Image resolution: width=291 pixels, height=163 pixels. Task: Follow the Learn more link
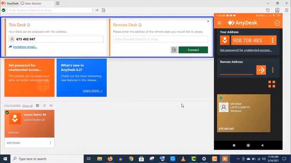point(92,91)
